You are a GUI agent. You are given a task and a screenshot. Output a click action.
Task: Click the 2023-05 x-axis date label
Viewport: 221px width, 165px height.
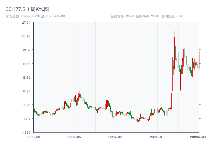(x=74, y=137)
